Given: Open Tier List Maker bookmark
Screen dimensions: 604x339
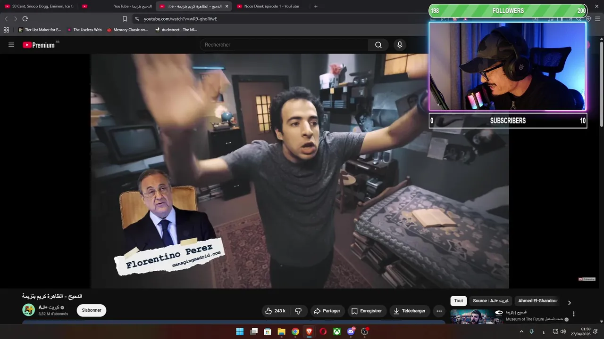Looking at the screenshot, I should pyautogui.click(x=40, y=30).
